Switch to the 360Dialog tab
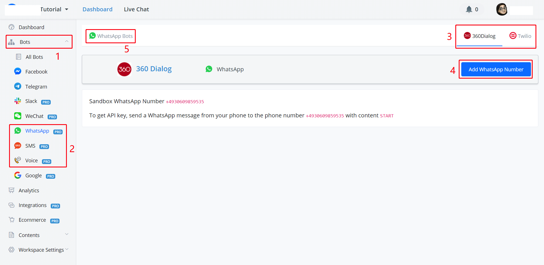The height and width of the screenshot is (265, 544). click(479, 36)
